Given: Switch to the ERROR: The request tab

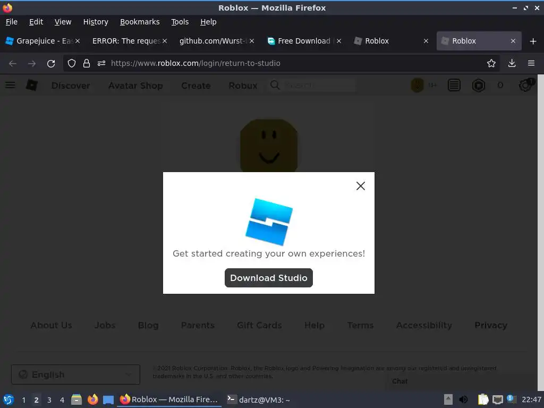Looking at the screenshot, I should click(x=125, y=41).
